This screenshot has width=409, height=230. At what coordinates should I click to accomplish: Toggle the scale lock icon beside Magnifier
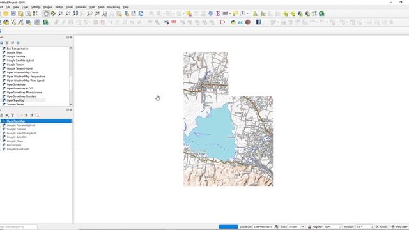309,227
